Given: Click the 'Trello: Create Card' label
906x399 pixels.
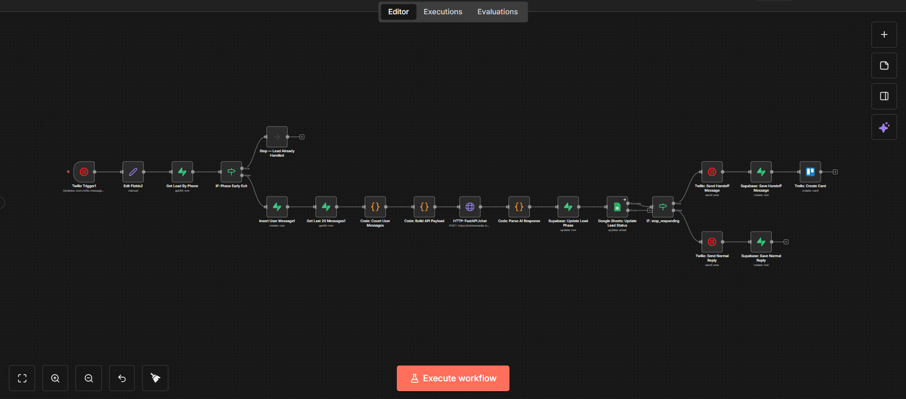Looking at the screenshot, I should [810, 186].
